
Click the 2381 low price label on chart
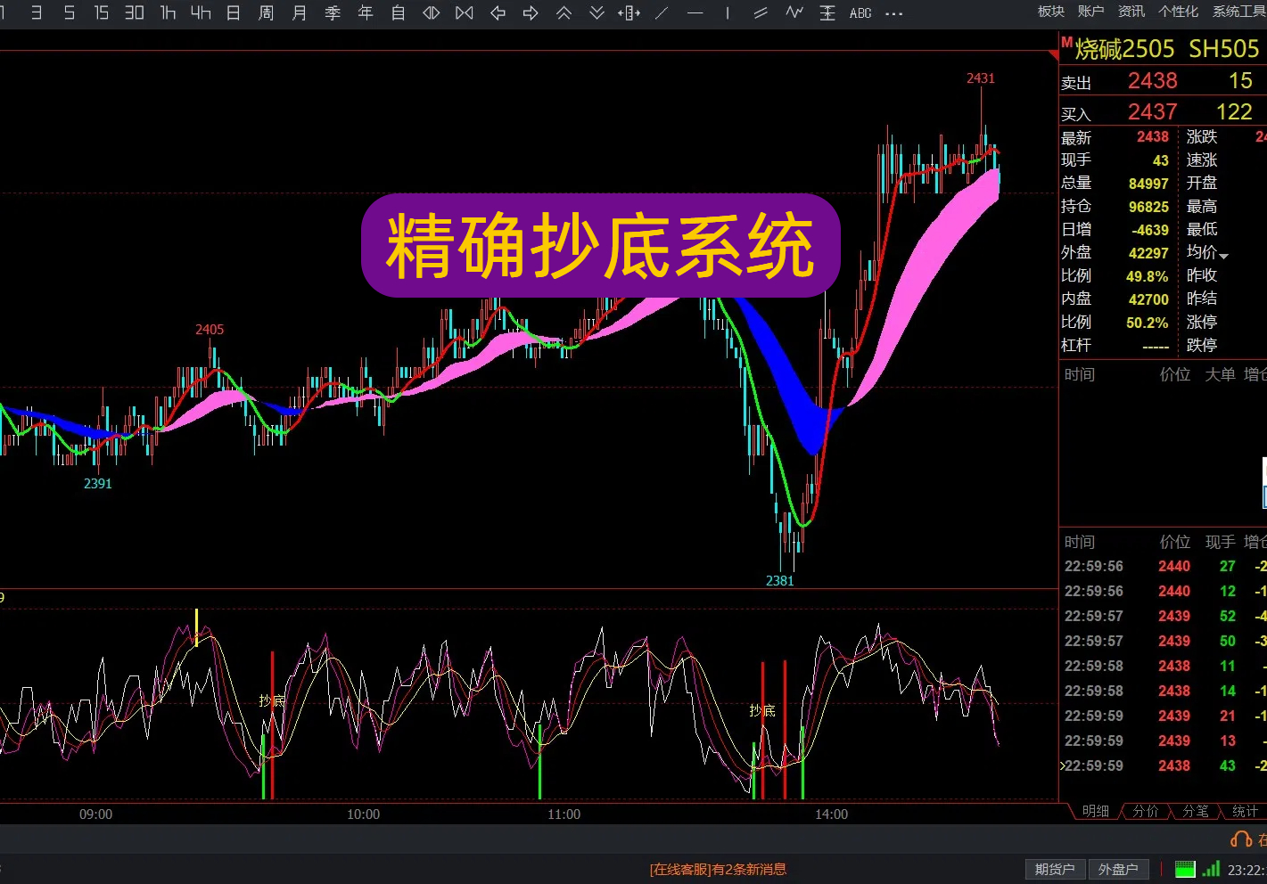point(780,581)
